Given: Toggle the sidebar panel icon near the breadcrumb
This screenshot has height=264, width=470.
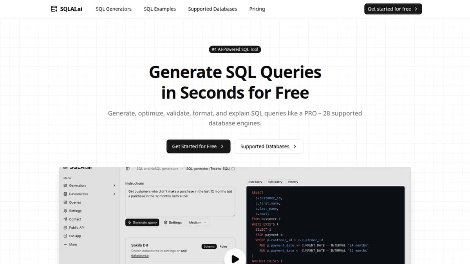Looking at the screenshot, I should [x=128, y=169].
